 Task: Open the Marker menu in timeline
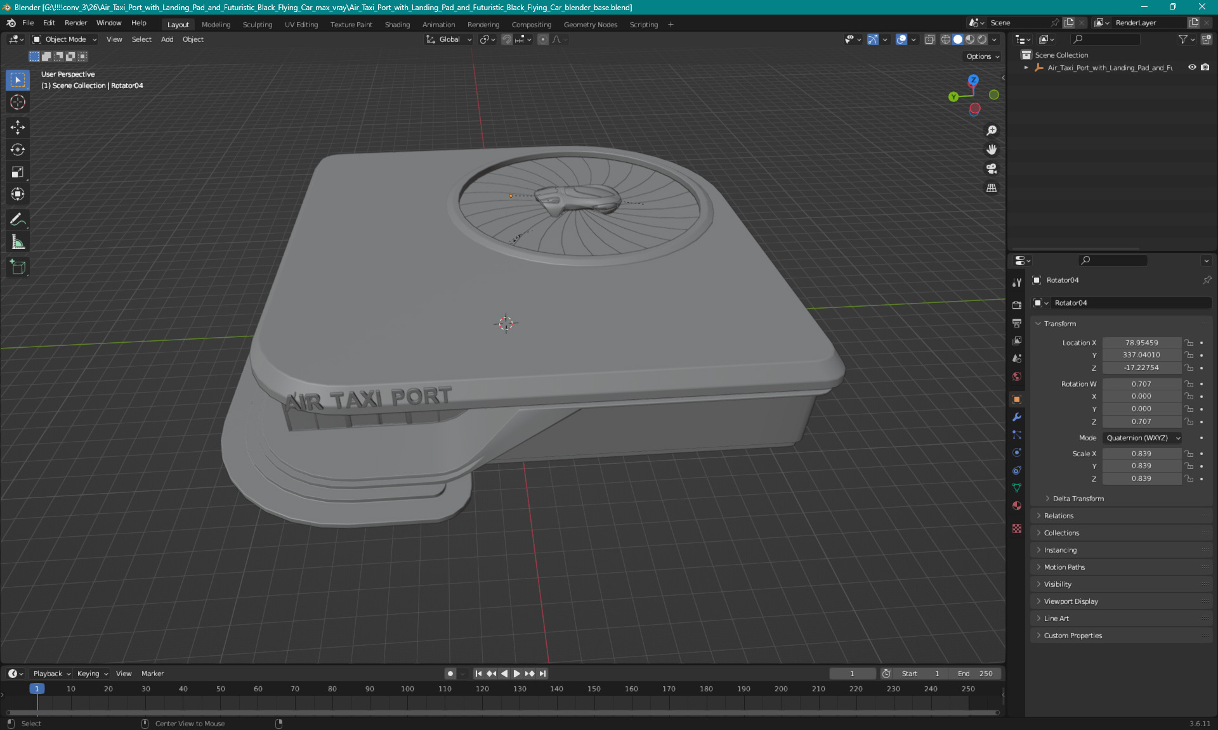tap(152, 674)
